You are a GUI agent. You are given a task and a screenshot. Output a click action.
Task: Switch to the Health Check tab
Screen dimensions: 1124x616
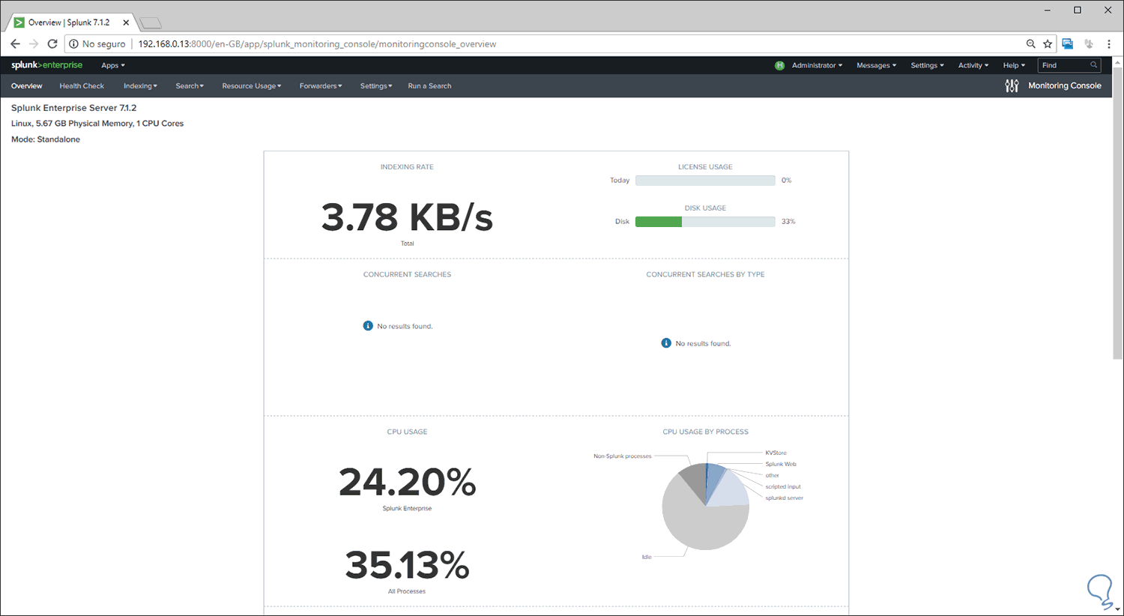pyautogui.click(x=82, y=85)
